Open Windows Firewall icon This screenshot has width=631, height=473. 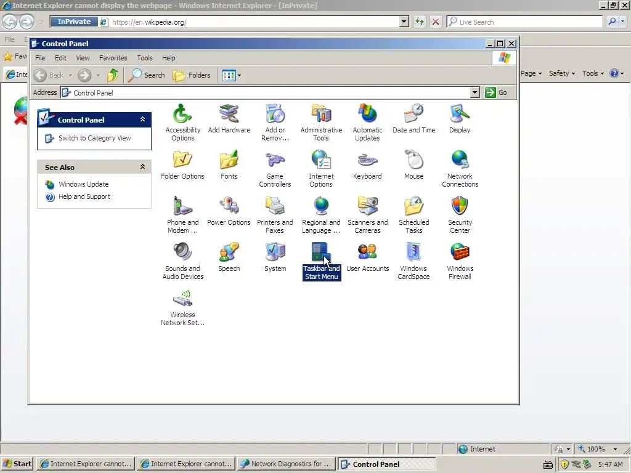460,261
